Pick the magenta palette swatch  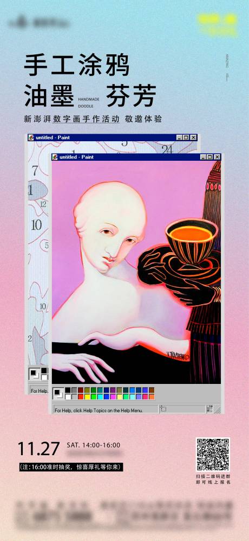tap(113, 397)
